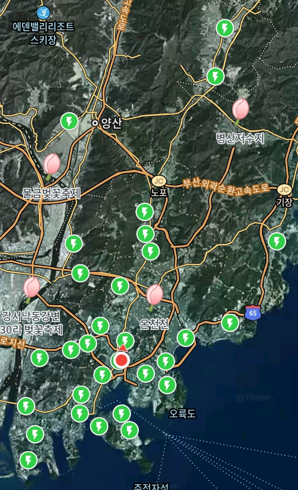
Task: Open the charger marker directly above 오륙도
Action: 167,385
